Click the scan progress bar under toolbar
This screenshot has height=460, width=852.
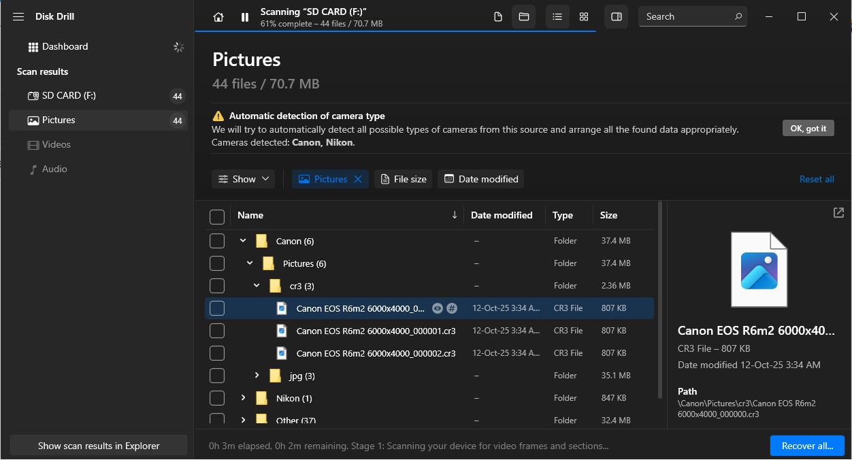pyautogui.click(x=395, y=31)
